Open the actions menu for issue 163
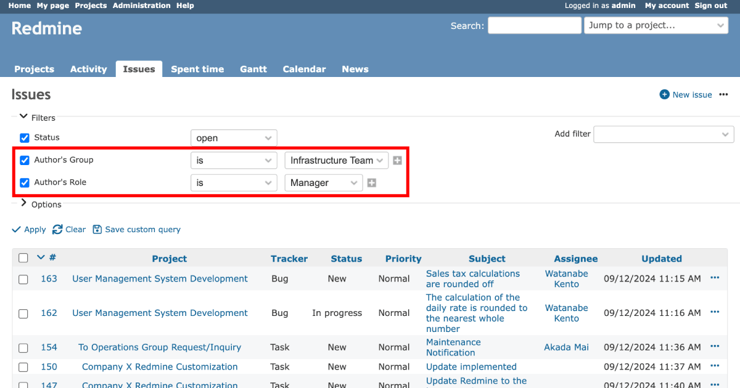Screen dimensions: 740x388 [x=715, y=277]
